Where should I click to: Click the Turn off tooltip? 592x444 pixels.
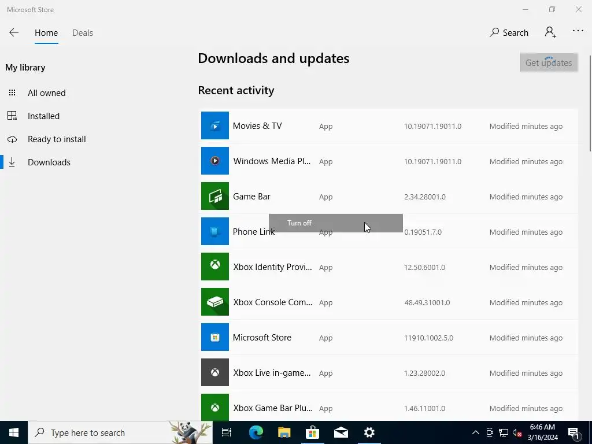click(x=336, y=223)
